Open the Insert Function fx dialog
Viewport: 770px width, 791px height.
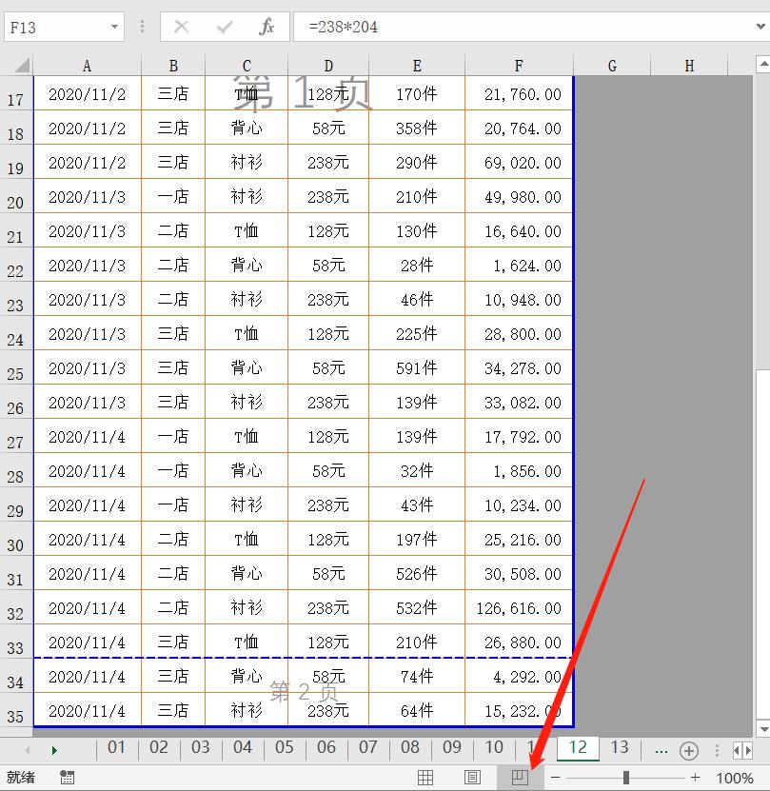tap(267, 27)
